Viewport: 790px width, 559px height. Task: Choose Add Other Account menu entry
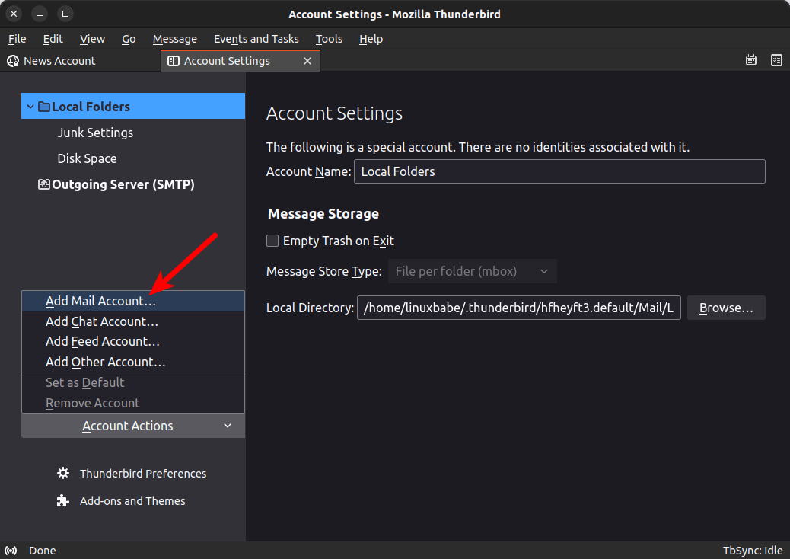pyautogui.click(x=133, y=362)
